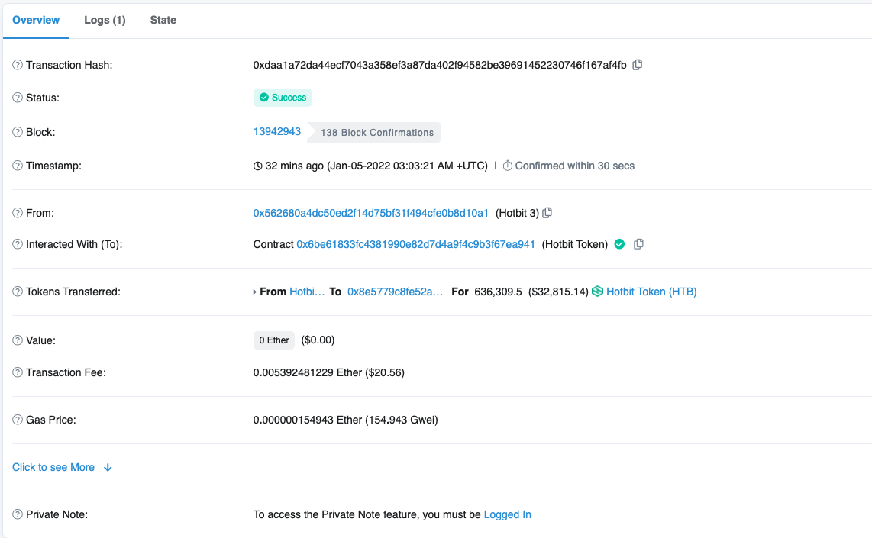
Task: Open token recipient address 0x8e5779c8fe52a...
Action: pyautogui.click(x=395, y=292)
